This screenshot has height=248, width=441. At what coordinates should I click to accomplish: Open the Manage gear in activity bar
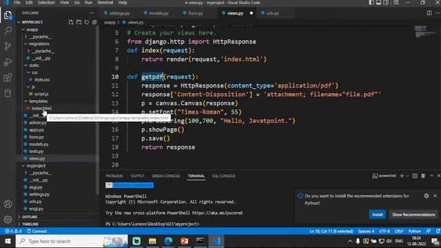click(x=8, y=219)
